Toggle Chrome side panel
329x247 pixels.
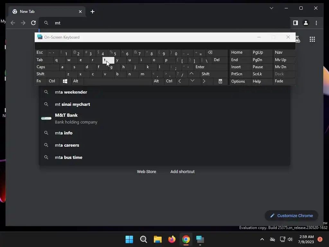tap(296, 23)
